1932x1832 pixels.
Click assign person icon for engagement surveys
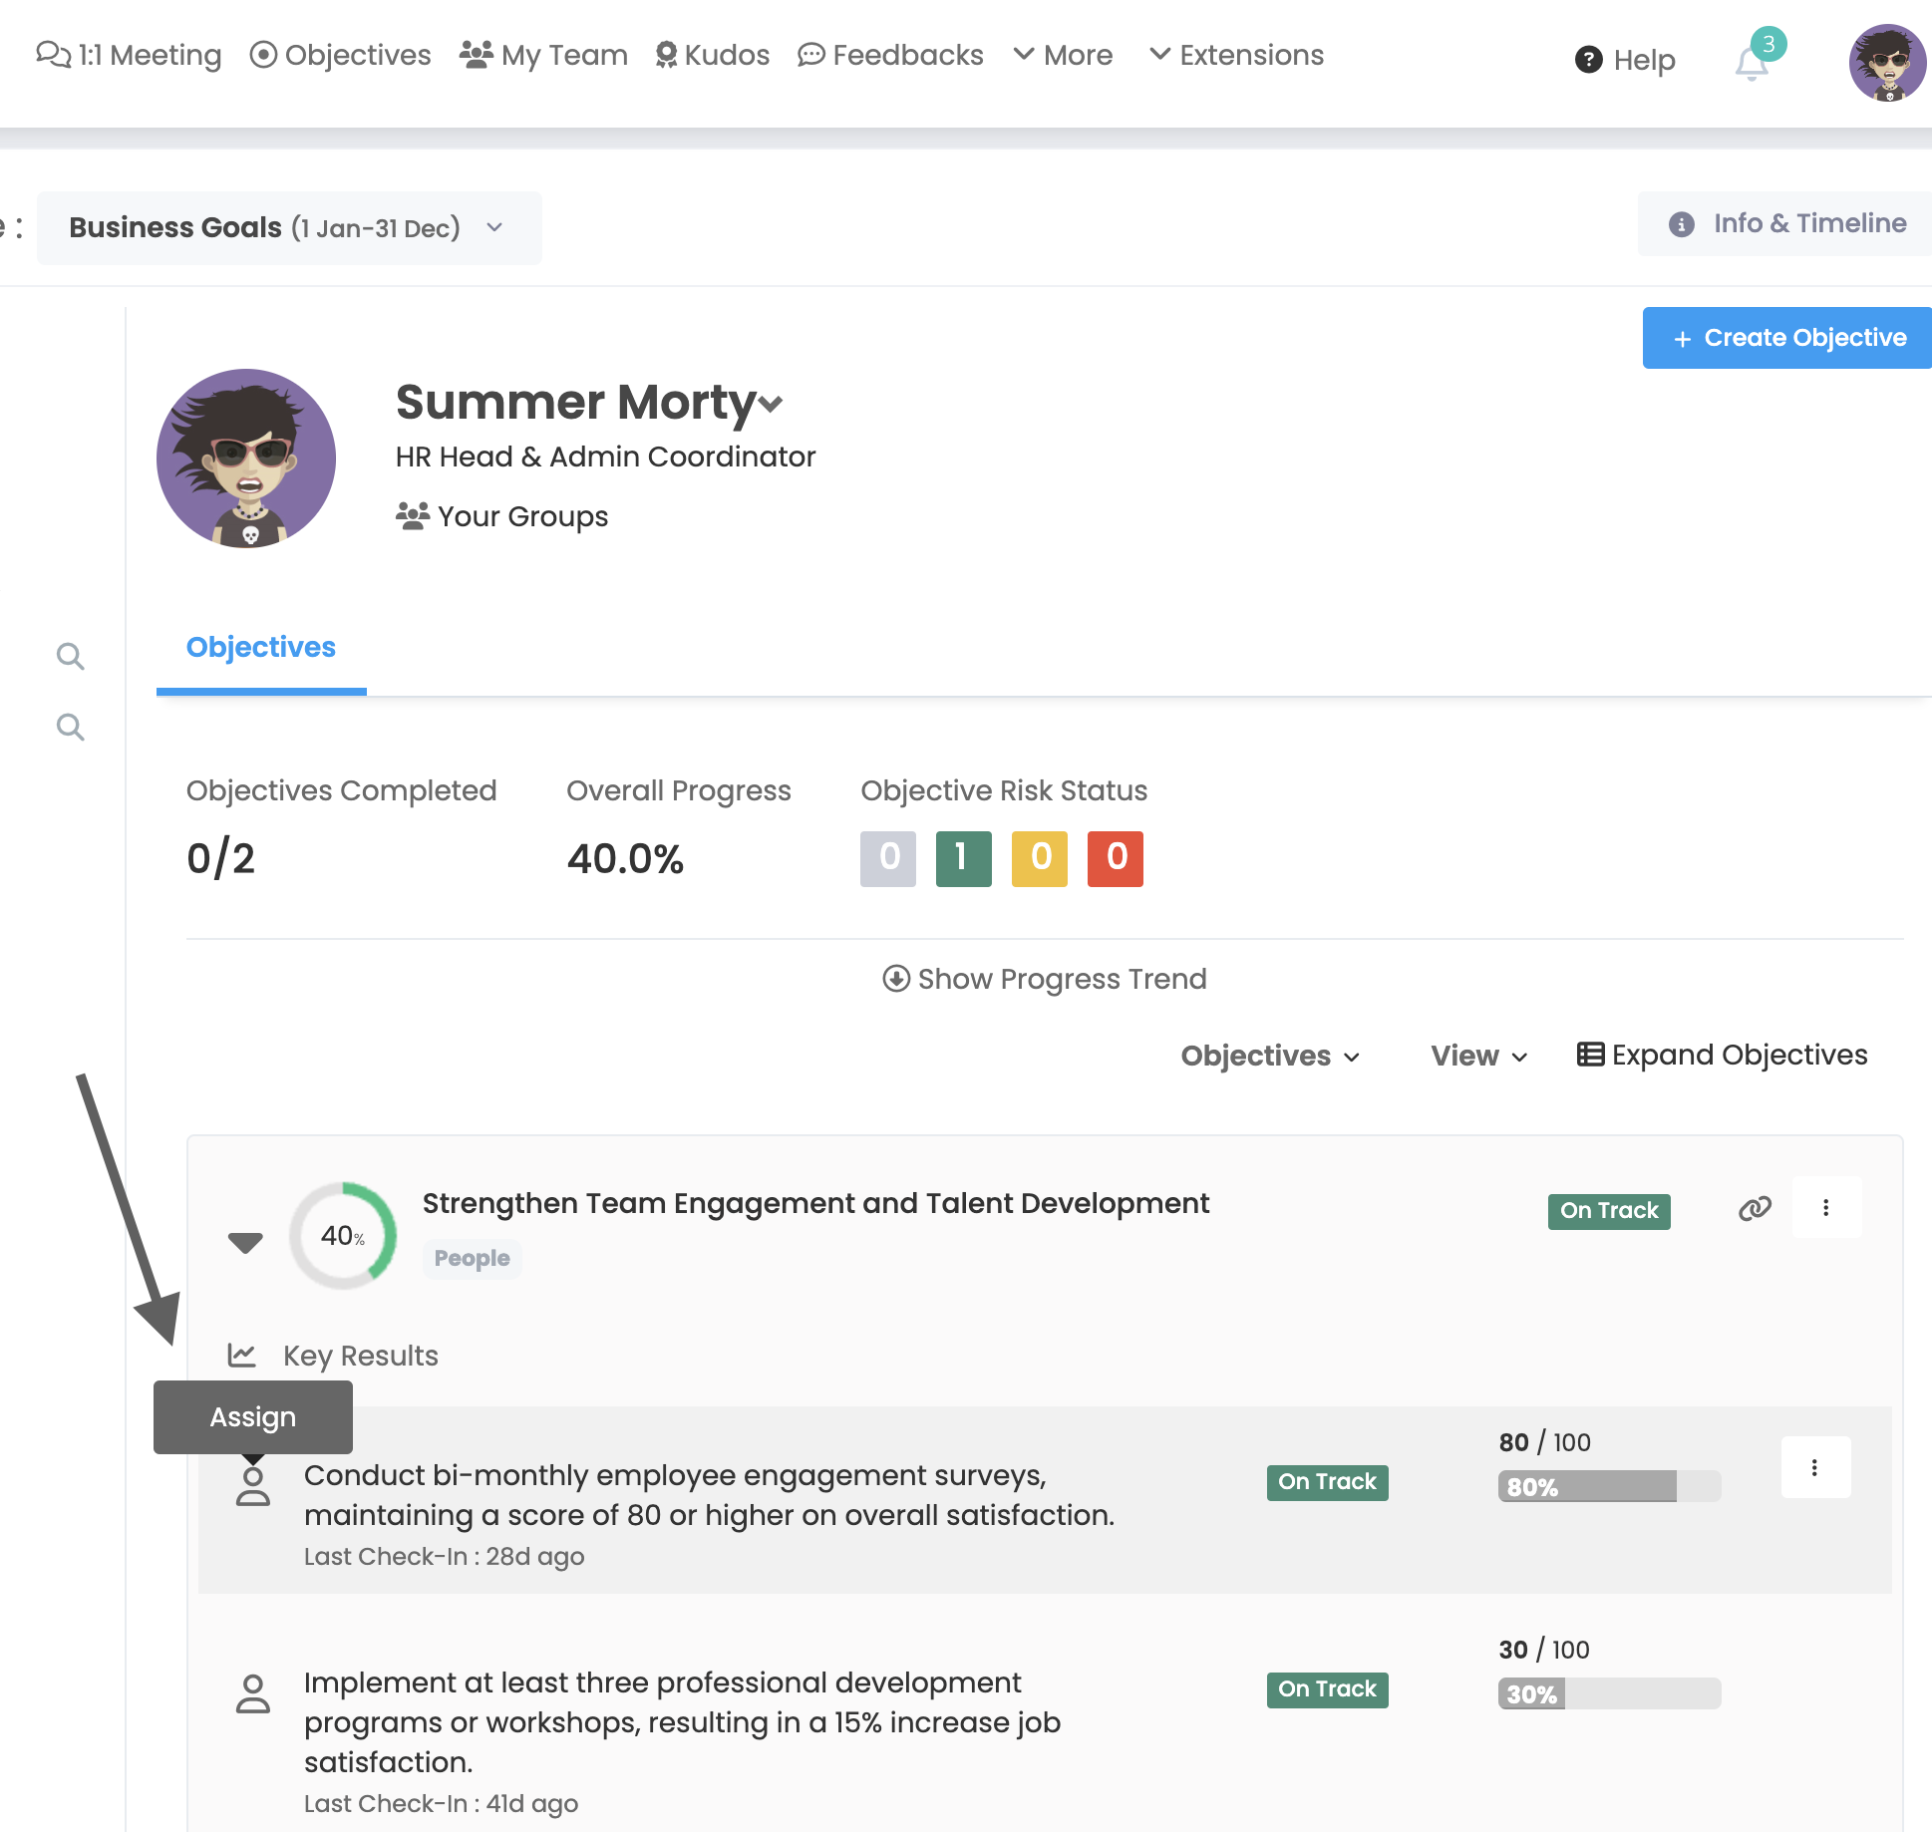tap(253, 1486)
